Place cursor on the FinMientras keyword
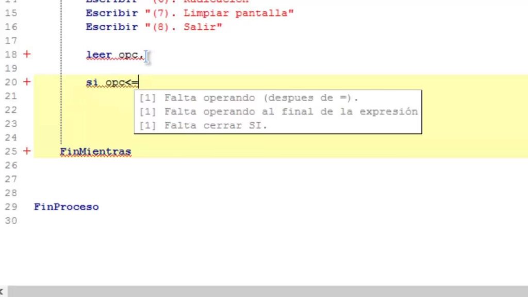This screenshot has height=297, width=528. [x=95, y=152]
